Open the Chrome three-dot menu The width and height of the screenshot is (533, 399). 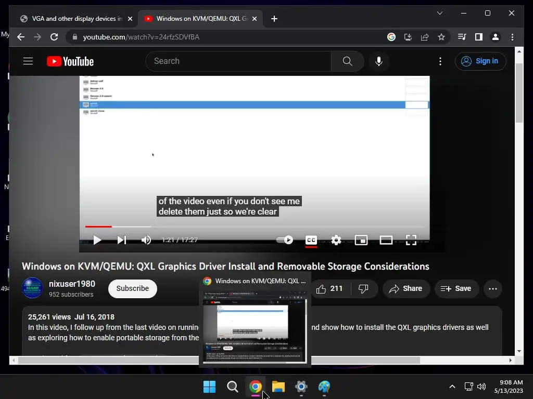(x=512, y=37)
